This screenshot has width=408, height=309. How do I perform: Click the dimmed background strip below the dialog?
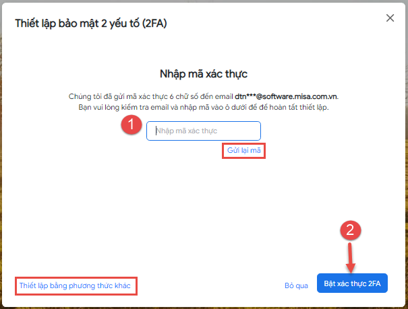204,306
